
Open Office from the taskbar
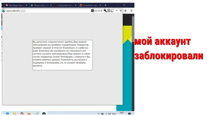coord(22,113)
